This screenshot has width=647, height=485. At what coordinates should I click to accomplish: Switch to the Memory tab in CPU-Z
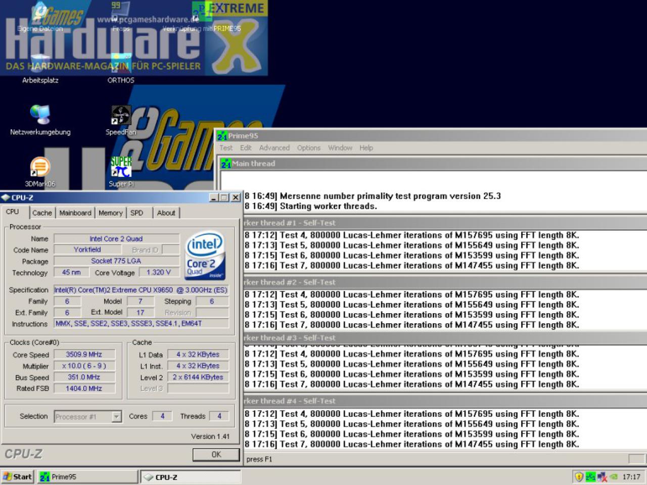pos(111,213)
